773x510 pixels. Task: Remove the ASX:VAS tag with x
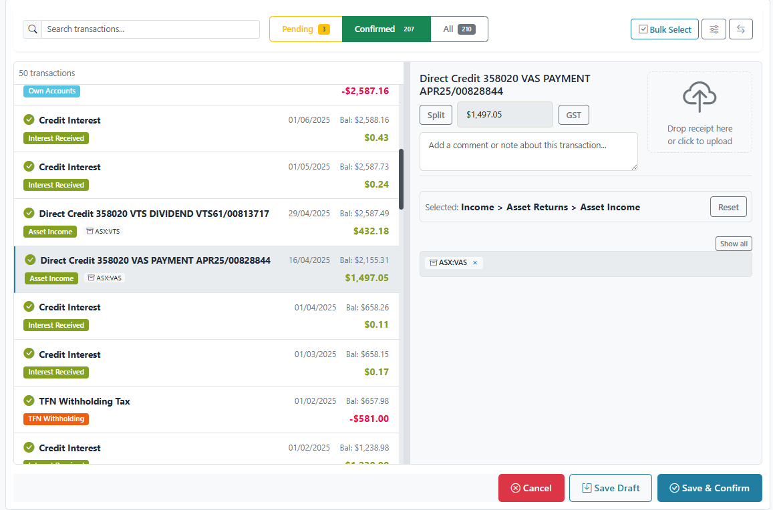click(x=475, y=263)
